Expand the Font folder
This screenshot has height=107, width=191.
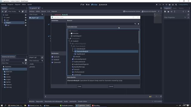(x=3, y=74)
